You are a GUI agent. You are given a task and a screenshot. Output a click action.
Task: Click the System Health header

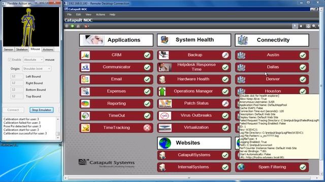point(194,40)
